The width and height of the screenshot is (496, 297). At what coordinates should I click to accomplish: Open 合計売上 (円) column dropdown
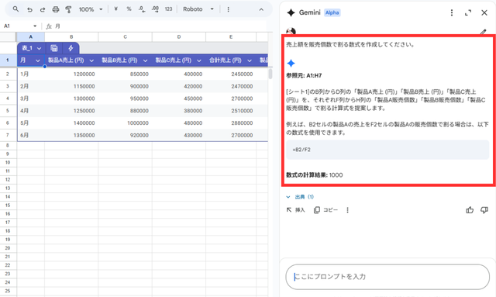point(250,60)
